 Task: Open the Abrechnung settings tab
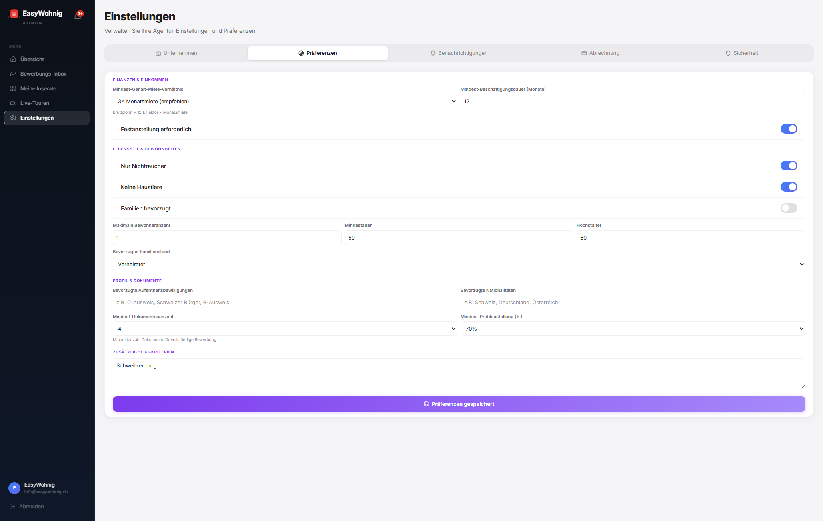point(600,53)
